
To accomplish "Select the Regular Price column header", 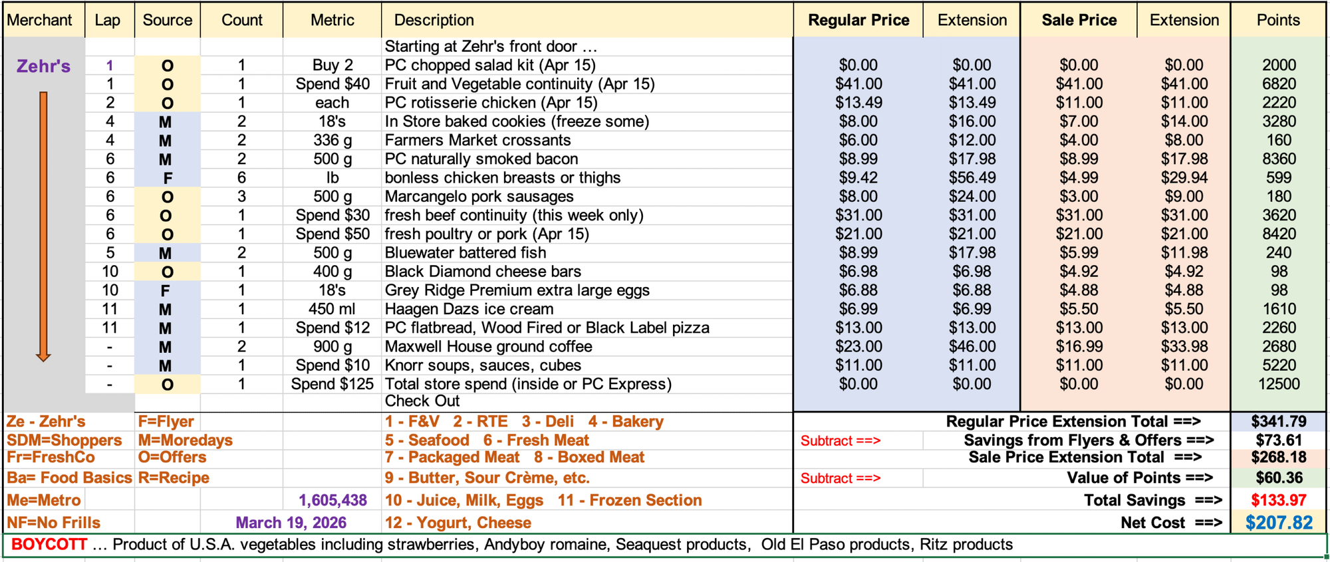I will 859,20.
